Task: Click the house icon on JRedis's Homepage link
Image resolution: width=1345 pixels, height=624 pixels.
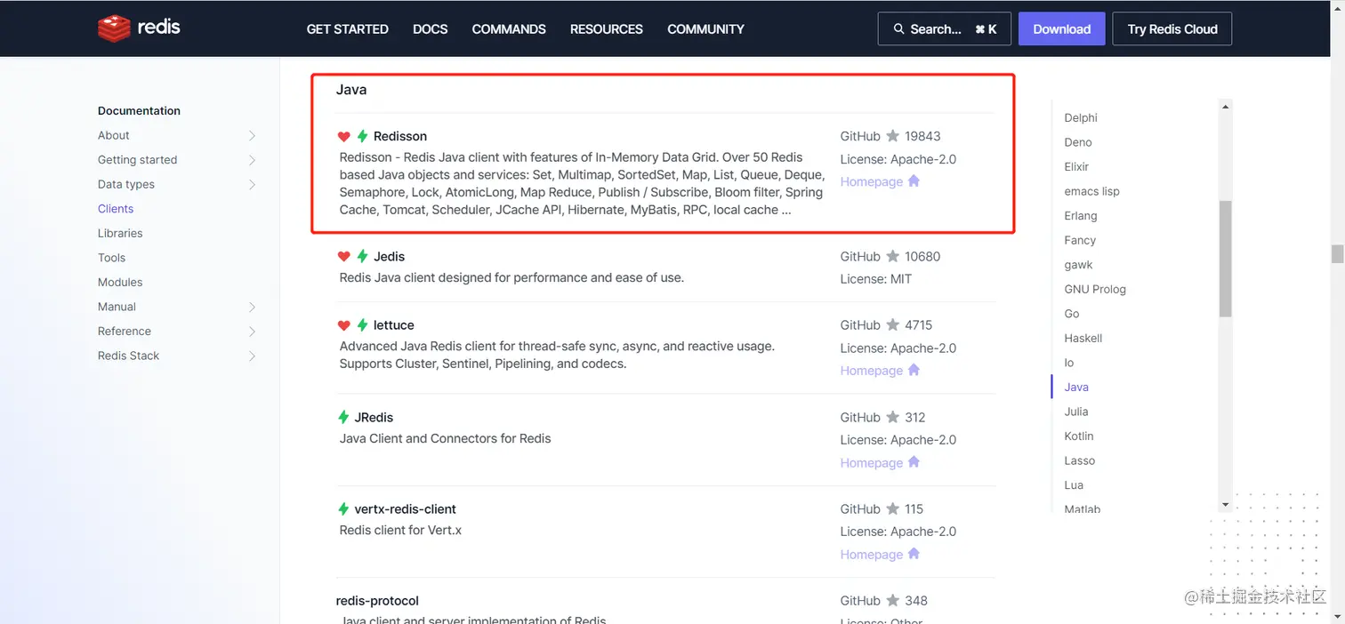Action: point(914,462)
